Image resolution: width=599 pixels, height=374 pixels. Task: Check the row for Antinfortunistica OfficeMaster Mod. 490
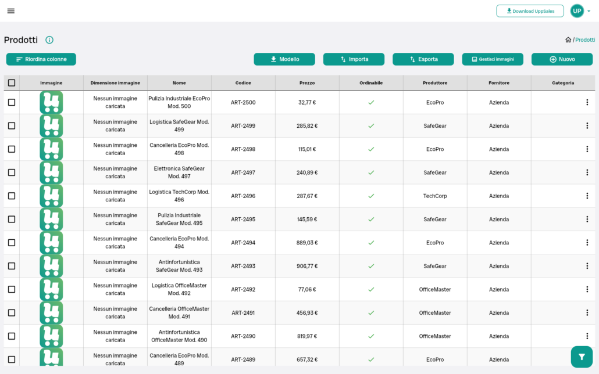(11, 336)
